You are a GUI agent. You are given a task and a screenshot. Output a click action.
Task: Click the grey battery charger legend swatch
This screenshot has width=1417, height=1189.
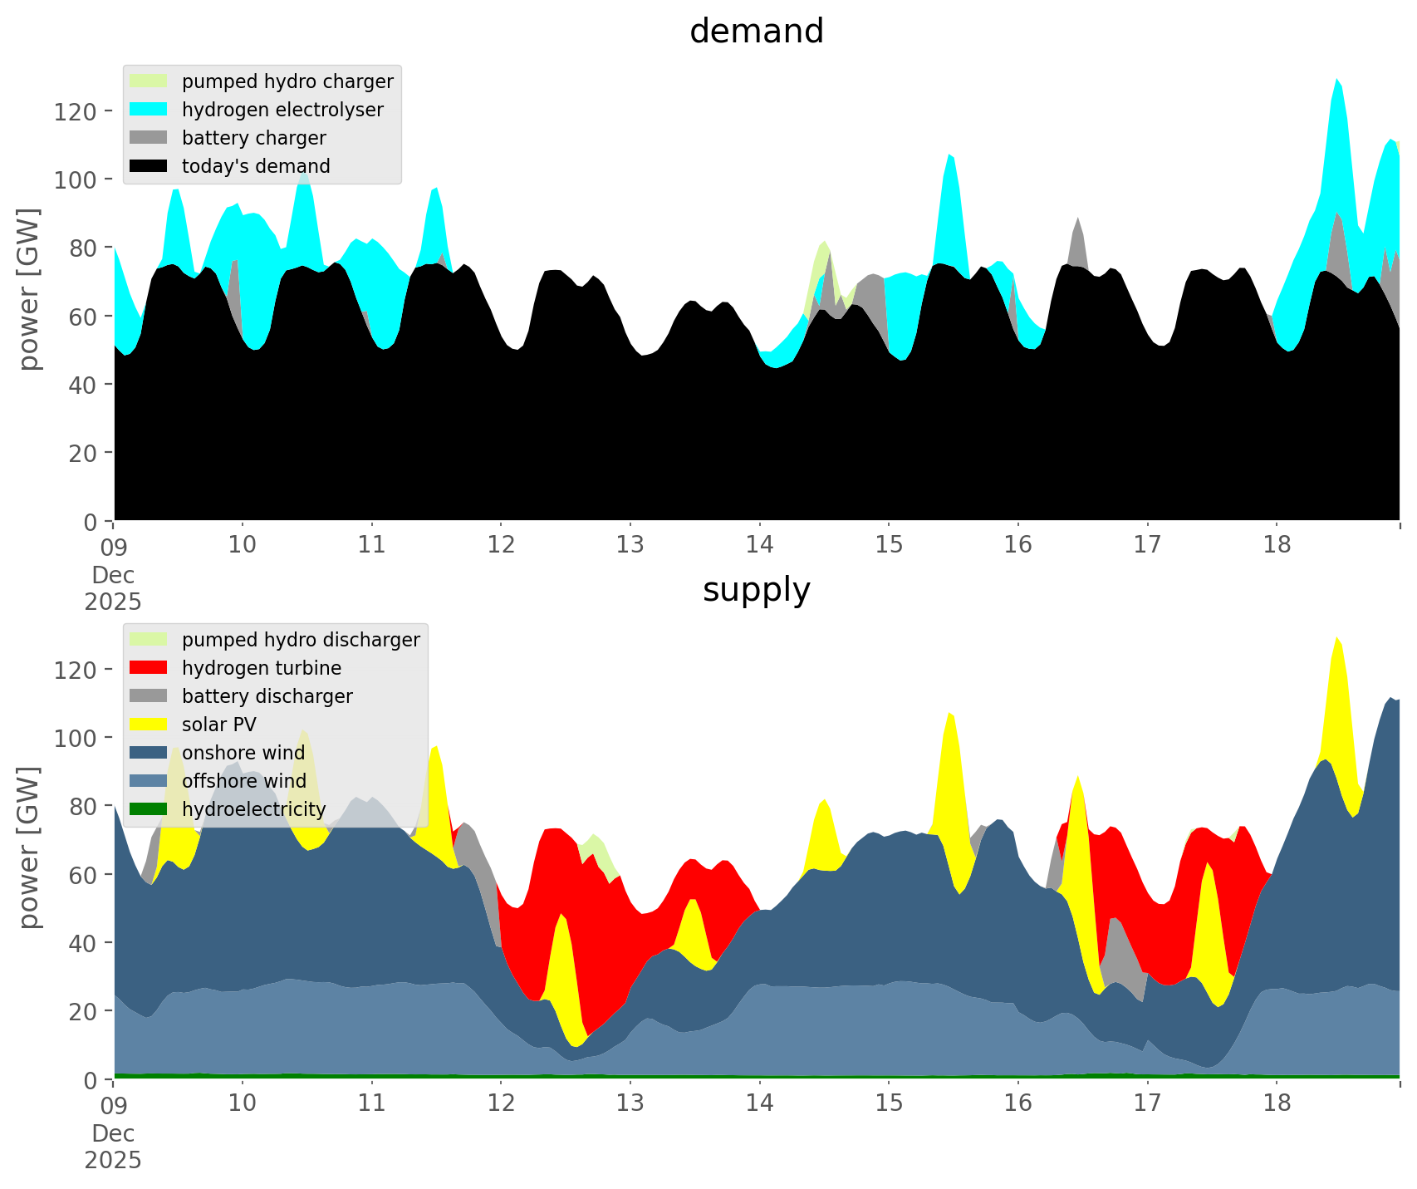coord(149,138)
